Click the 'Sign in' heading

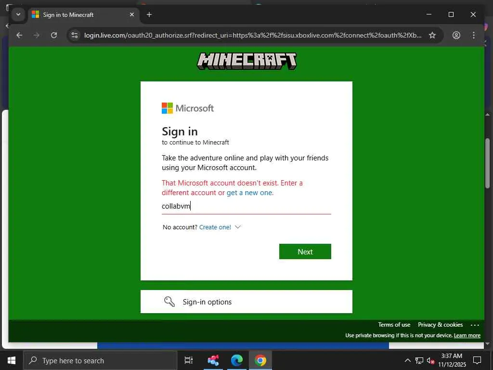(180, 132)
